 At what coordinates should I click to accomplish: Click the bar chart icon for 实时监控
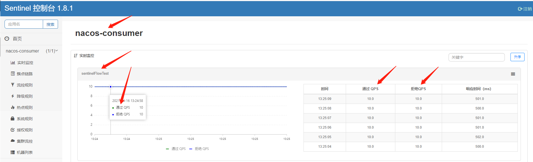13,63
